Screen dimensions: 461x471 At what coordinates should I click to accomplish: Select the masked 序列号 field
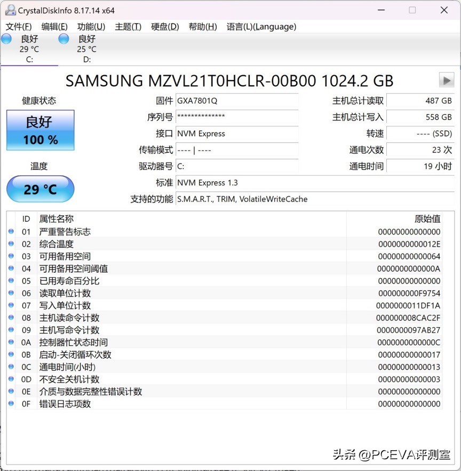tap(237, 117)
